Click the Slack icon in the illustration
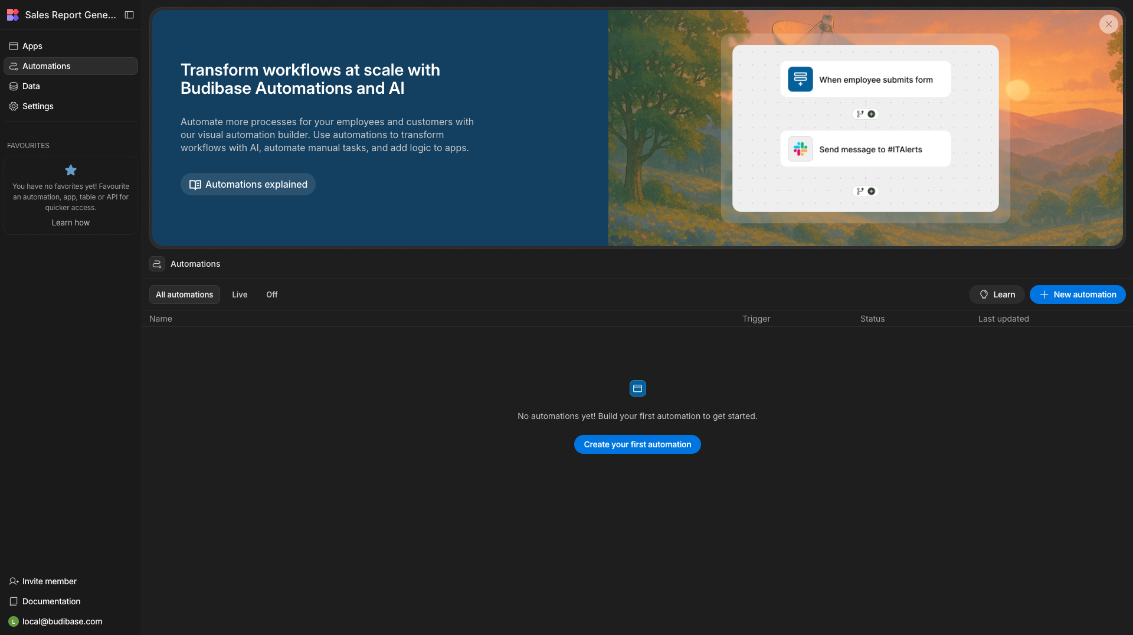 (x=800, y=149)
